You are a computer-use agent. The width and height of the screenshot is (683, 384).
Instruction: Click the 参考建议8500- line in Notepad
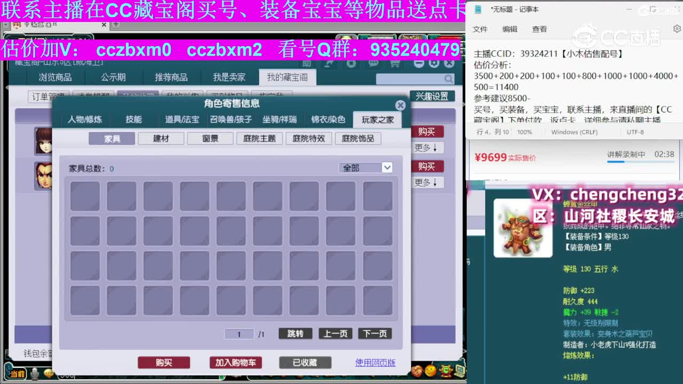[502, 98]
